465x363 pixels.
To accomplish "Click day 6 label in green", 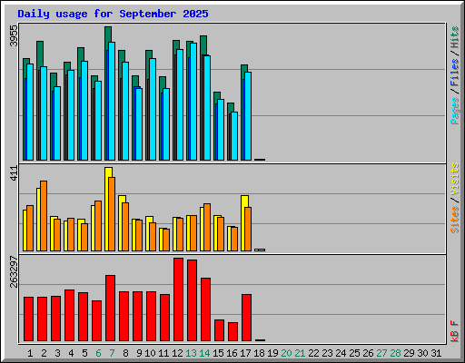I will click(x=98, y=353).
